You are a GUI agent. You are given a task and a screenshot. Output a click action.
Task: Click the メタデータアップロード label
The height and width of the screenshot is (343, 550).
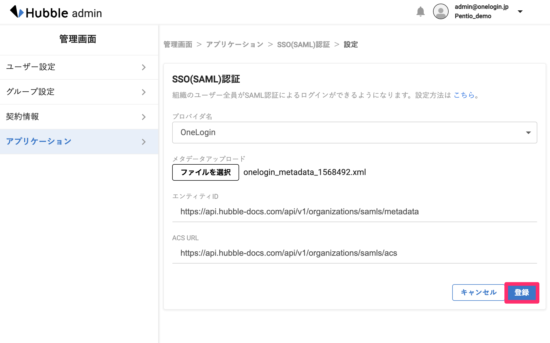(209, 159)
